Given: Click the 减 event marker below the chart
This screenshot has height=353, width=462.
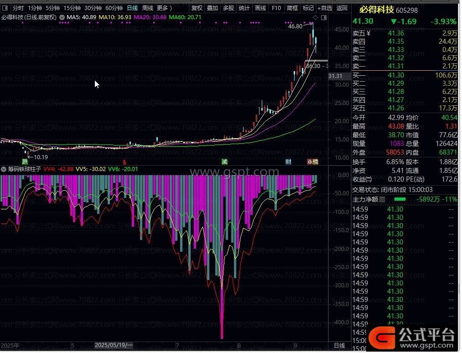Looking at the screenshot, I should click(x=224, y=161).
